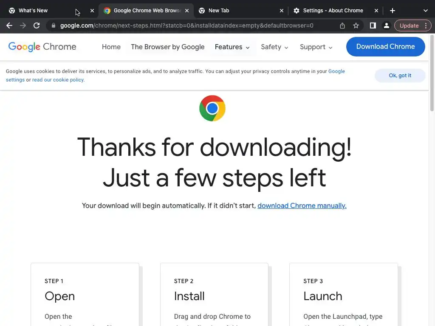The image size is (435, 326).
Task: Bookmark this tab with the star
Action: click(356, 26)
